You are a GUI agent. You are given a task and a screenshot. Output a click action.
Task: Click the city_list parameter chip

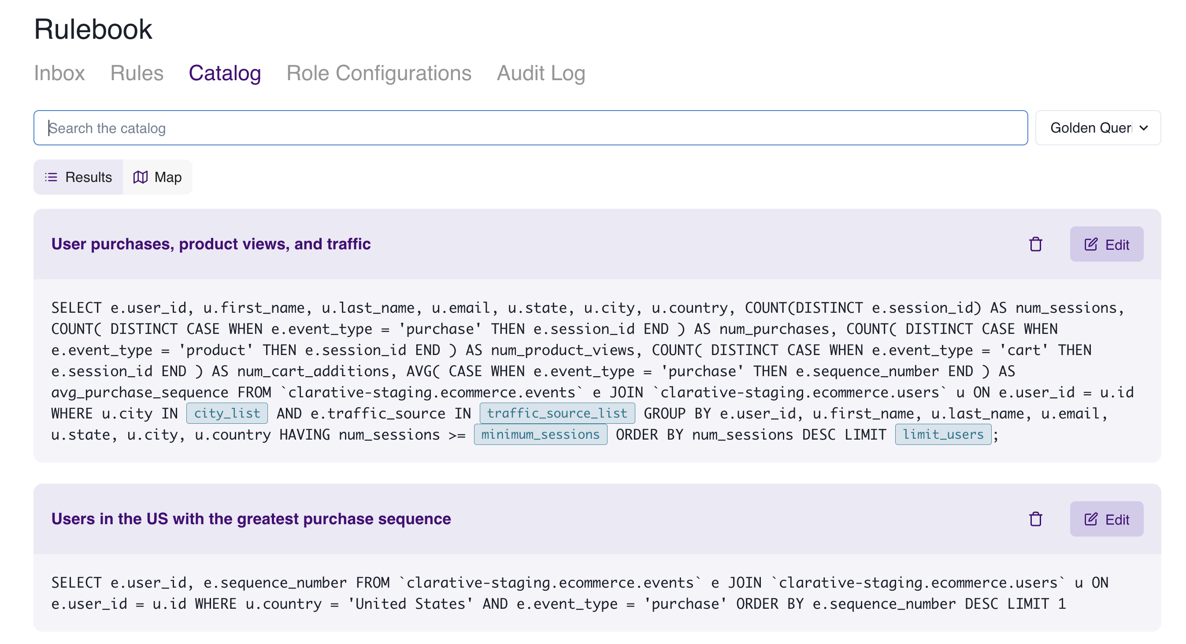click(227, 413)
